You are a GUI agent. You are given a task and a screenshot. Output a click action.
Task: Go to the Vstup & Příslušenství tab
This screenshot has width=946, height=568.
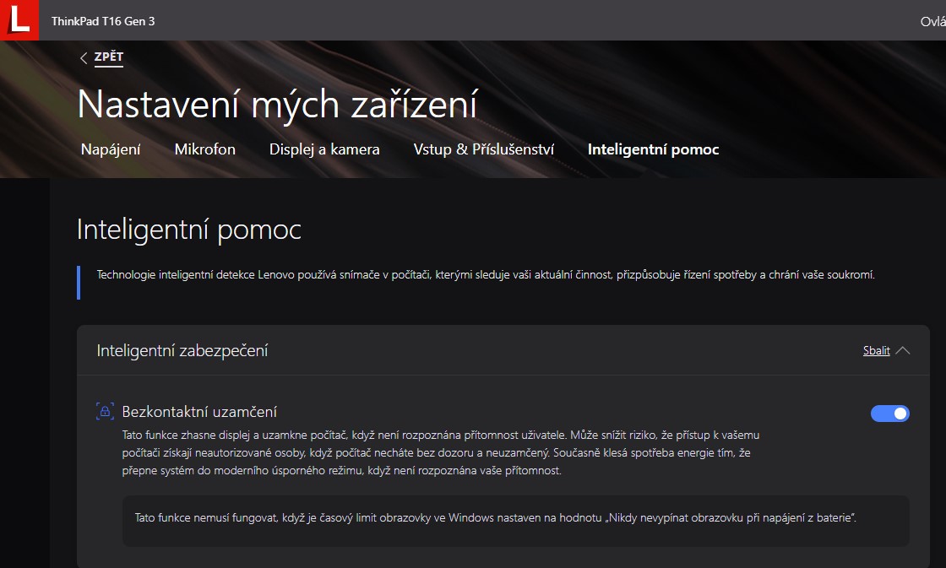pos(483,149)
